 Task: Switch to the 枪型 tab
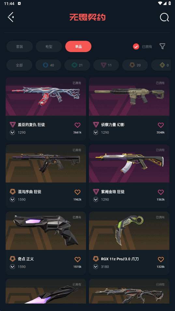(49, 47)
